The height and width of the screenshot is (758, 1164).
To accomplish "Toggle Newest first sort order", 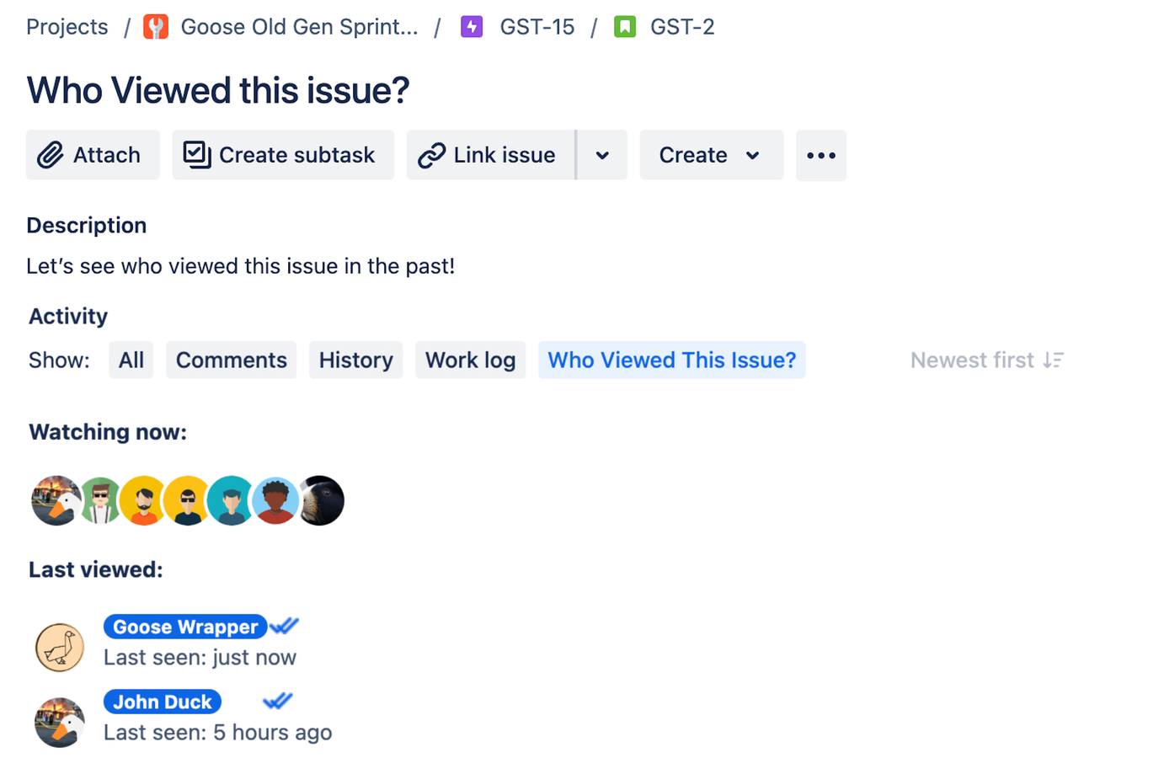I will point(987,360).
